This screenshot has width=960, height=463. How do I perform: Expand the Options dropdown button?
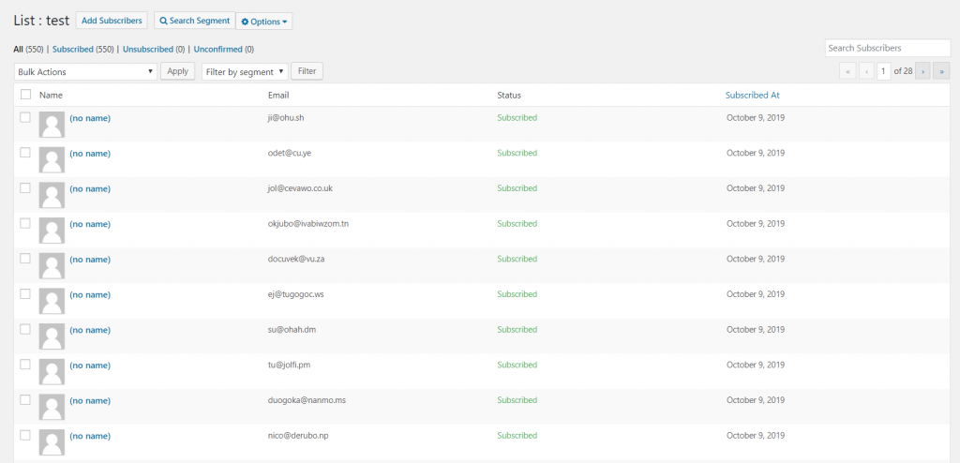[263, 22]
